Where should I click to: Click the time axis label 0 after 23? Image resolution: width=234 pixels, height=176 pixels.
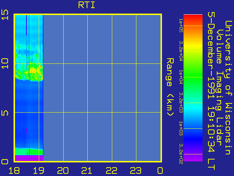point(160,170)
